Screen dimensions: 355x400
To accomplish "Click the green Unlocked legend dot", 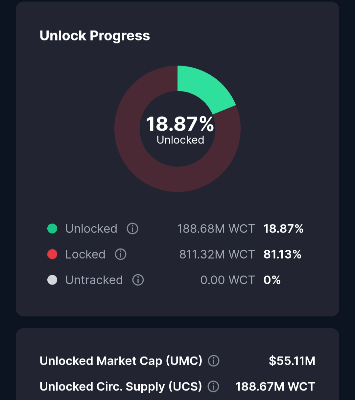I will (52, 228).
